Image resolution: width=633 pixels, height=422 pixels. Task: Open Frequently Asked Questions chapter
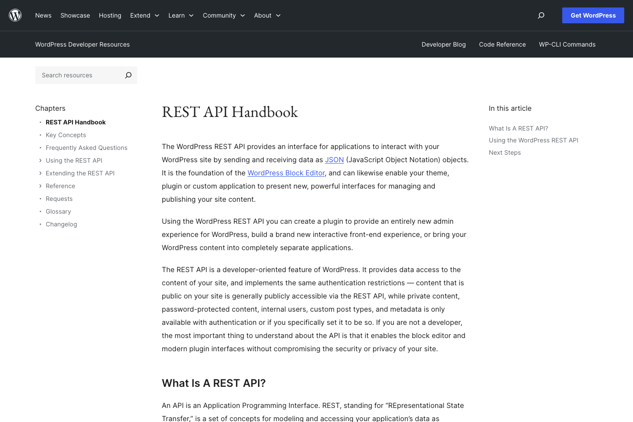click(x=86, y=148)
